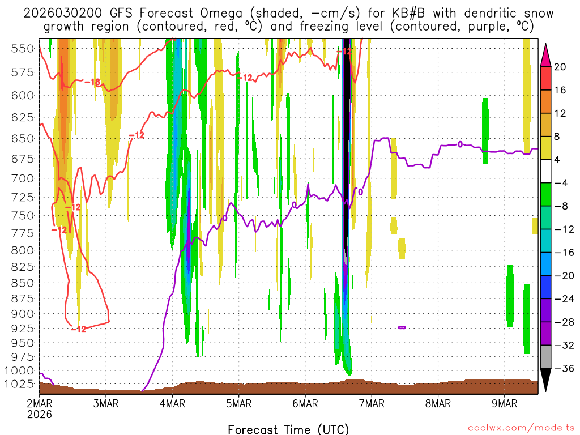580x435 pixels.
Task: Click the 2MAR 2026 time axis label
Action: [40, 408]
